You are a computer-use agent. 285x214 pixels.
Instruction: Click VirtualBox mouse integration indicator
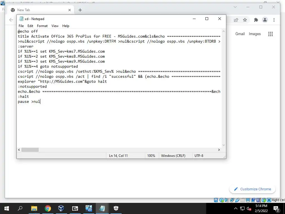pos(264,200)
